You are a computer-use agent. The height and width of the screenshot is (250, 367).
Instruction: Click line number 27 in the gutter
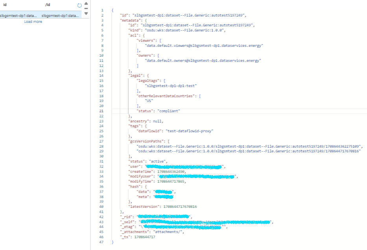click(x=101, y=141)
